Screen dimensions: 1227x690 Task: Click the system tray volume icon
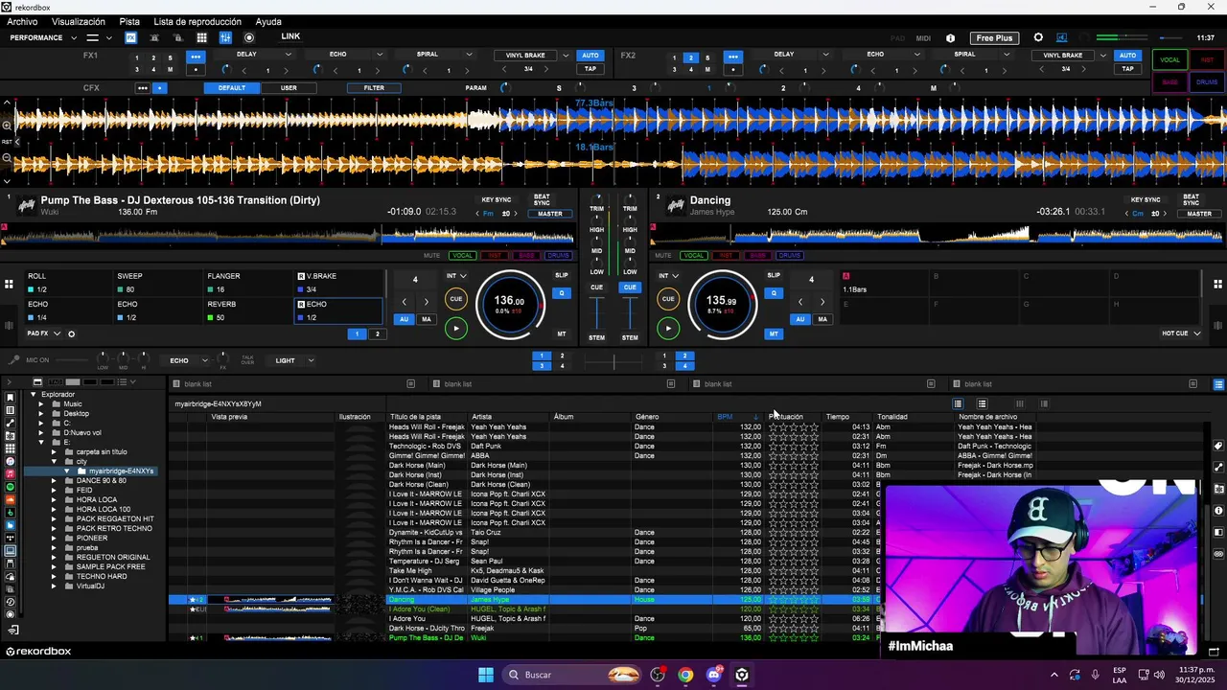pos(1159,675)
